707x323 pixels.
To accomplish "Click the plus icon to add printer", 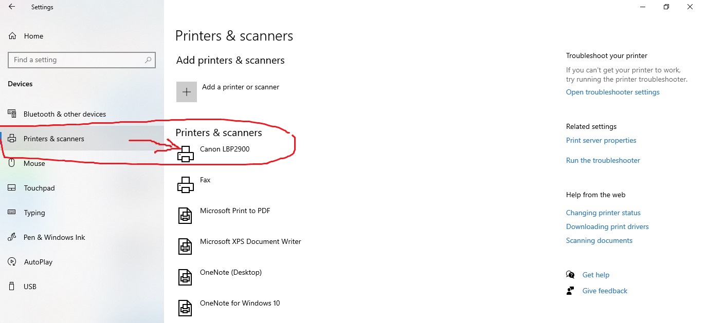I will point(187,92).
